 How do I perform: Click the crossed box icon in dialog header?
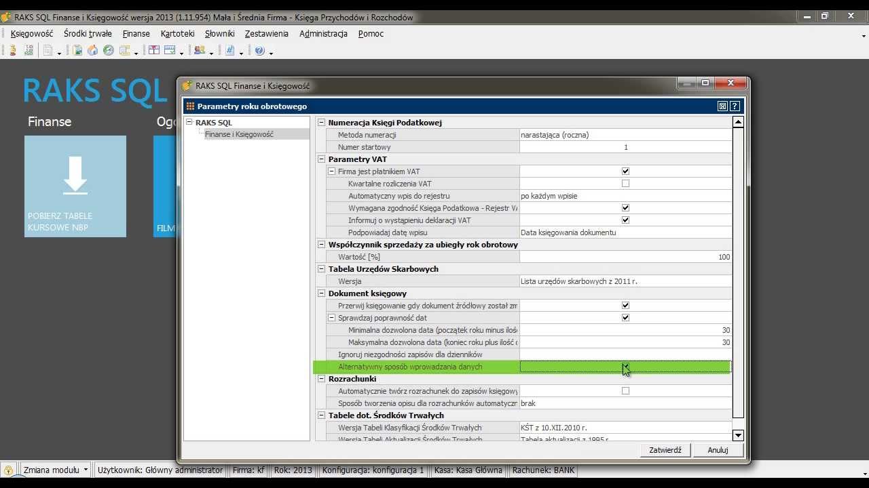(723, 106)
